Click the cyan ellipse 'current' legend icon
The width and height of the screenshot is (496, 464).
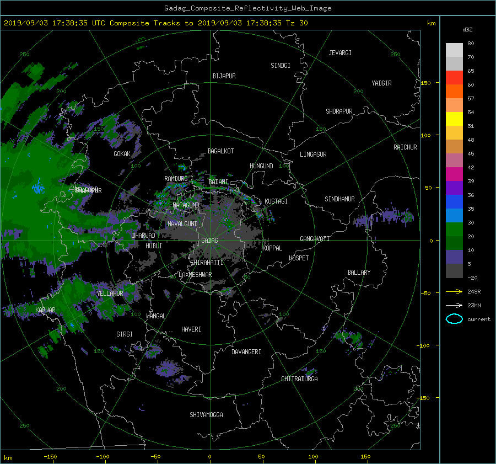pos(454,319)
